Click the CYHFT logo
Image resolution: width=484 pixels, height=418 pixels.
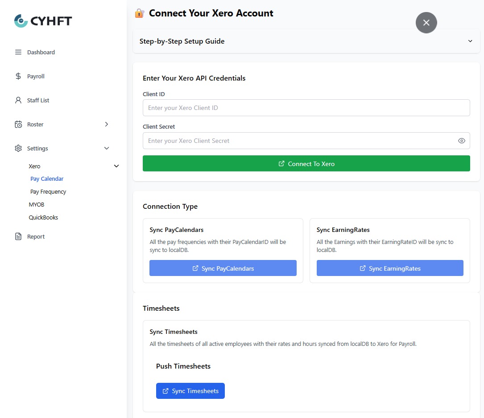43,21
